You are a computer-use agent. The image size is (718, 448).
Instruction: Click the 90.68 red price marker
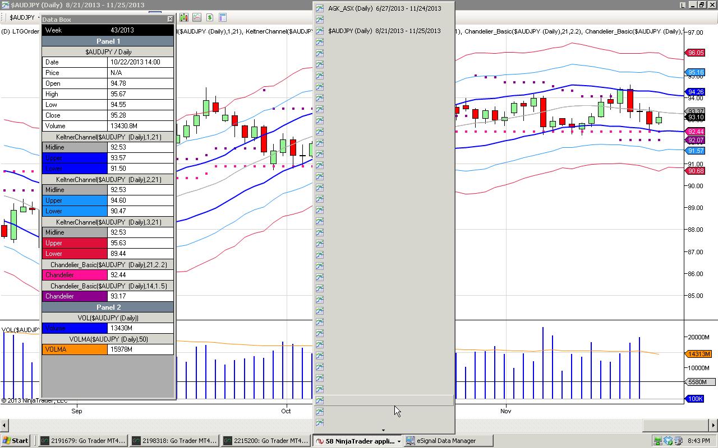(696, 171)
